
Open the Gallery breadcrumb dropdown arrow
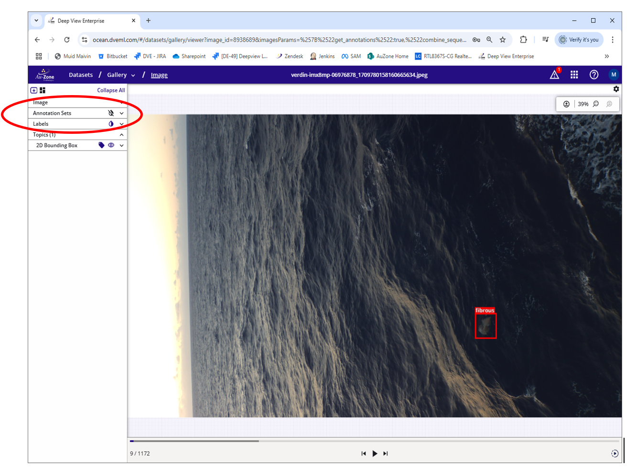pyautogui.click(x=133, y=76)
